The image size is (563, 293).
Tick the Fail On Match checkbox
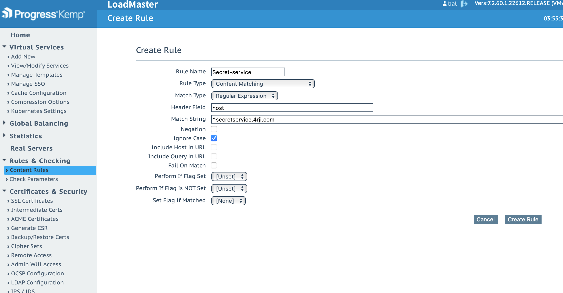214,165
